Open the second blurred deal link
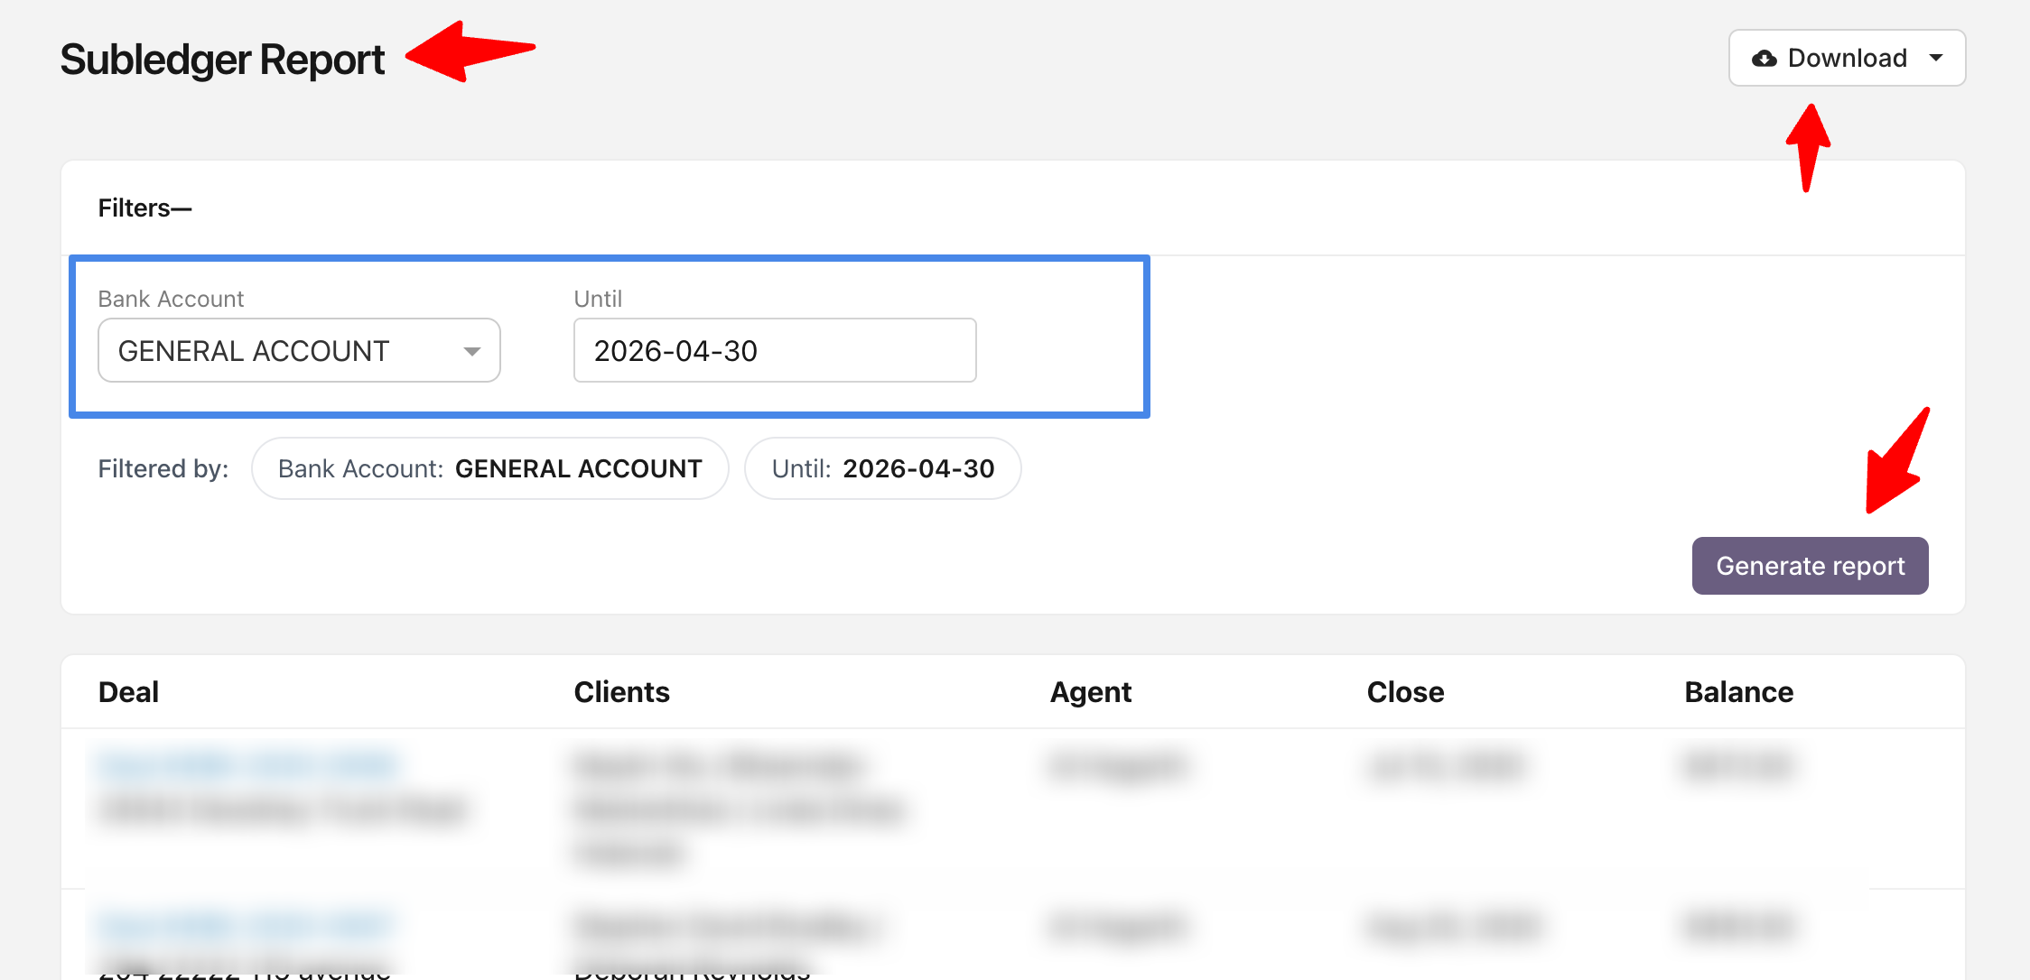 246,926
